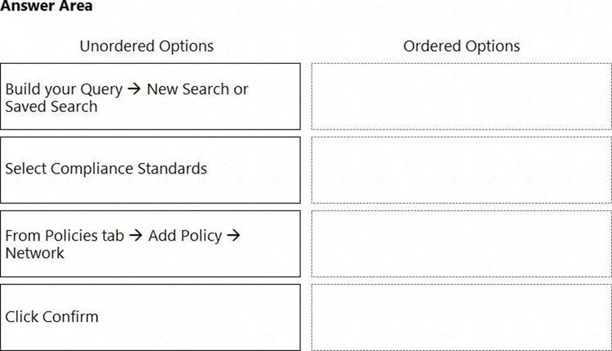
Task: Click the word "Network"
Action: (35, 253)
